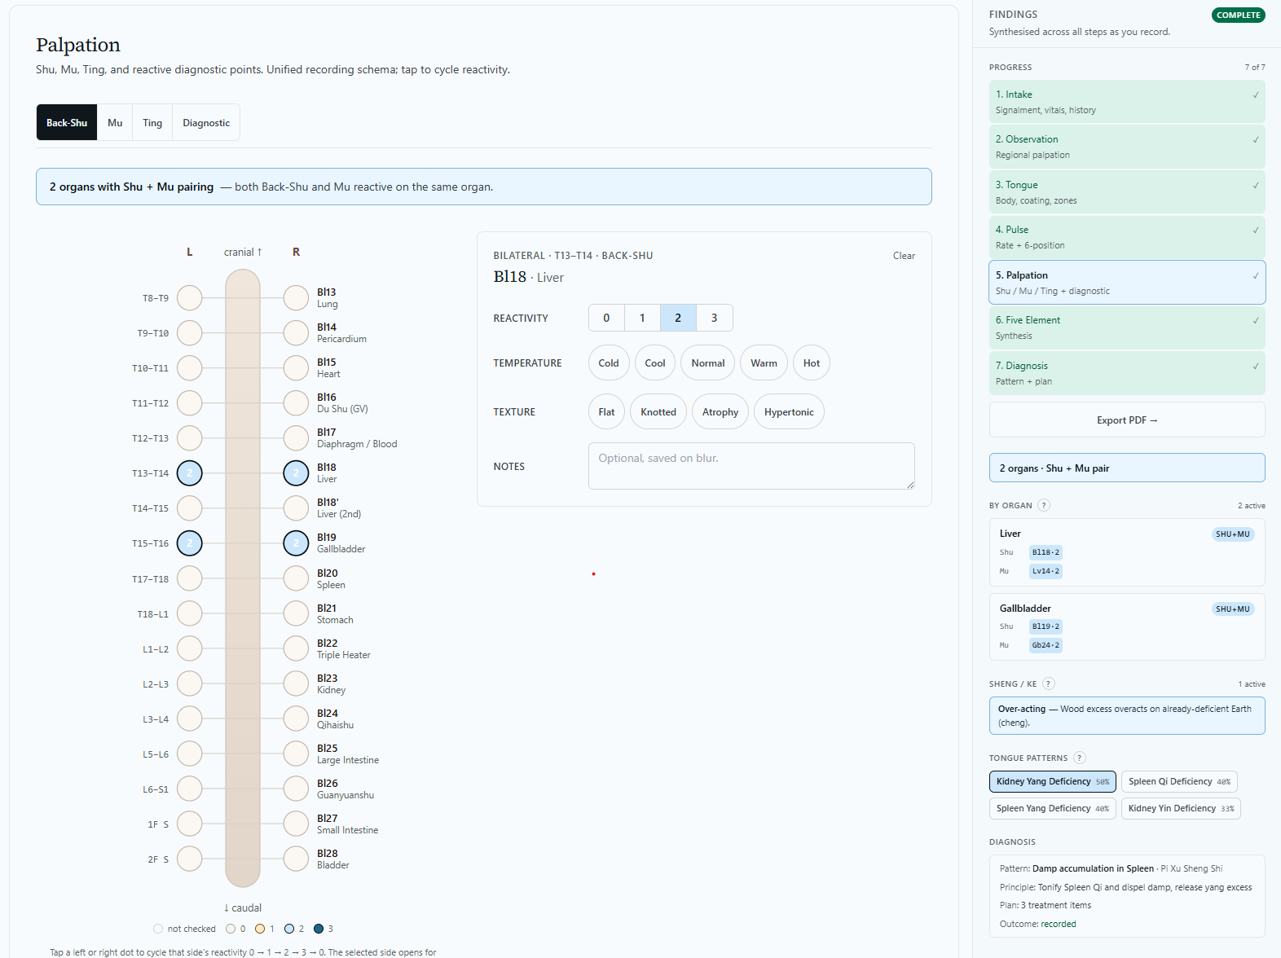Click the Bl19·2 Shu chip
Image resolution: width=1281 pixels, height=958 pixels.
pos(1045,626)
